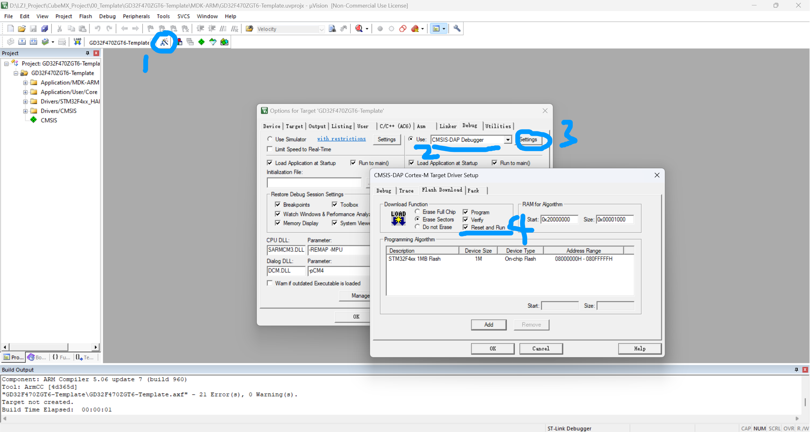Uncheck the Reset and Run checkbox

coord(466,227)
